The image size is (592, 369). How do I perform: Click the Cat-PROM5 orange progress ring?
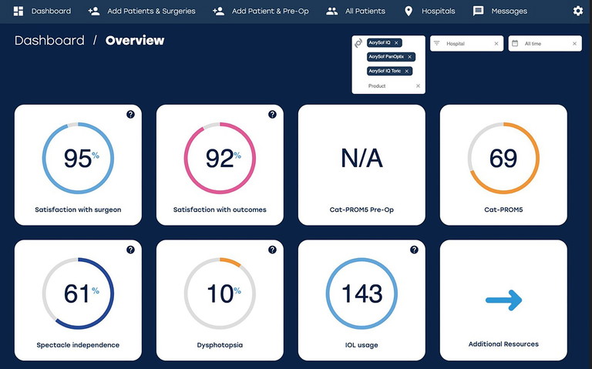click(503, 158)
